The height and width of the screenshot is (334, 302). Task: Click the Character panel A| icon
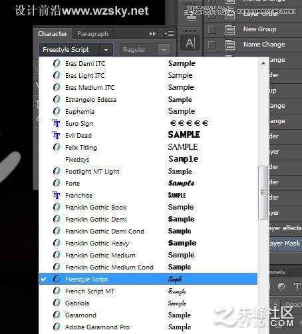click(190, 43)
